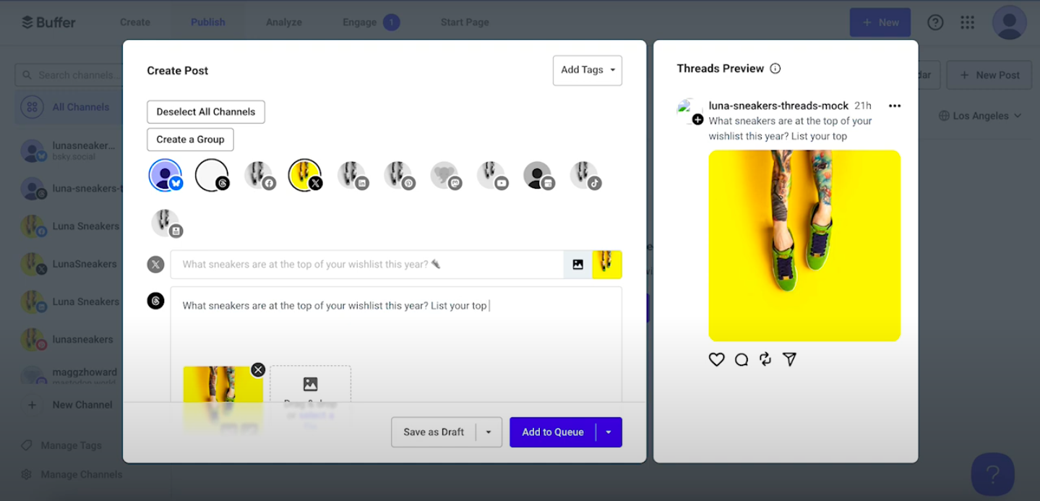Toggle the Threads channel avatar
The height and width of the screenshot is (501, 1040).
212,176
